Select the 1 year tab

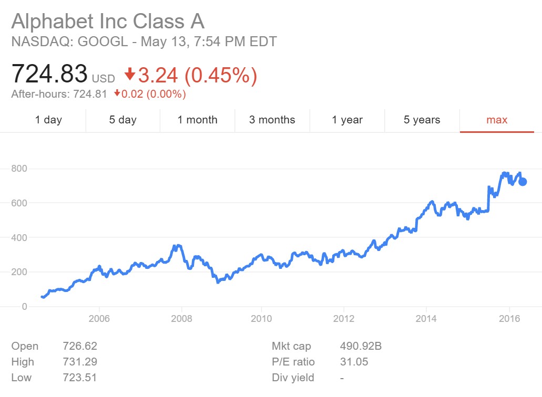coord(347,120)
